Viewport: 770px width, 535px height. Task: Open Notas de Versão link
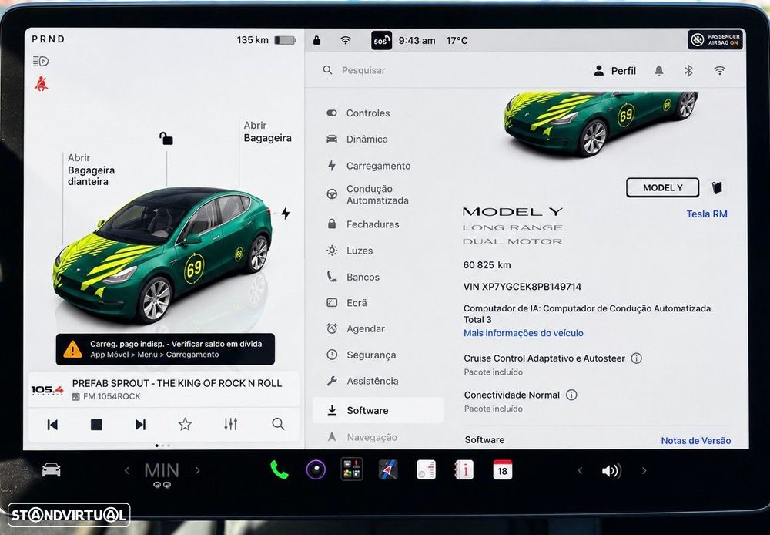coord(695,441)
